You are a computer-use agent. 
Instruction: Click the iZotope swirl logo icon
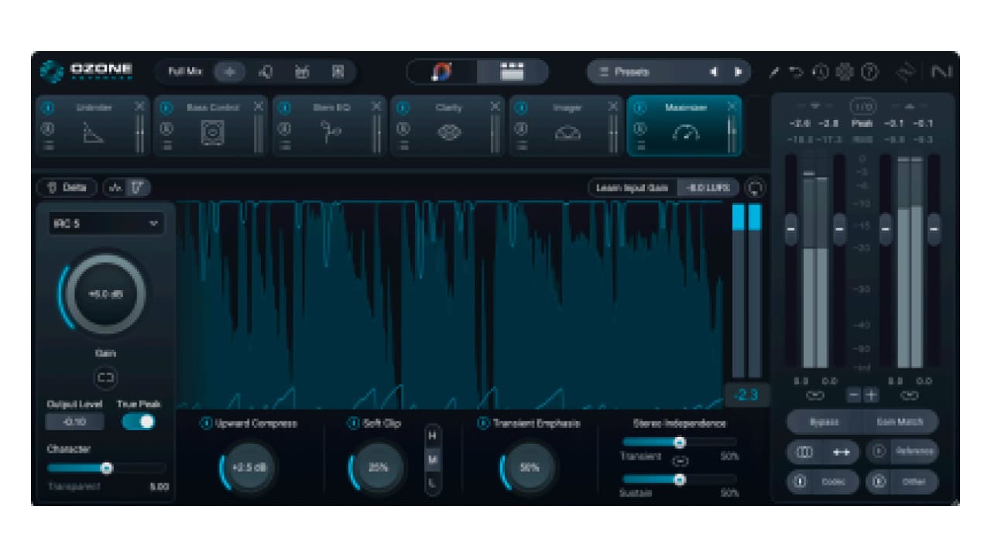906,72
